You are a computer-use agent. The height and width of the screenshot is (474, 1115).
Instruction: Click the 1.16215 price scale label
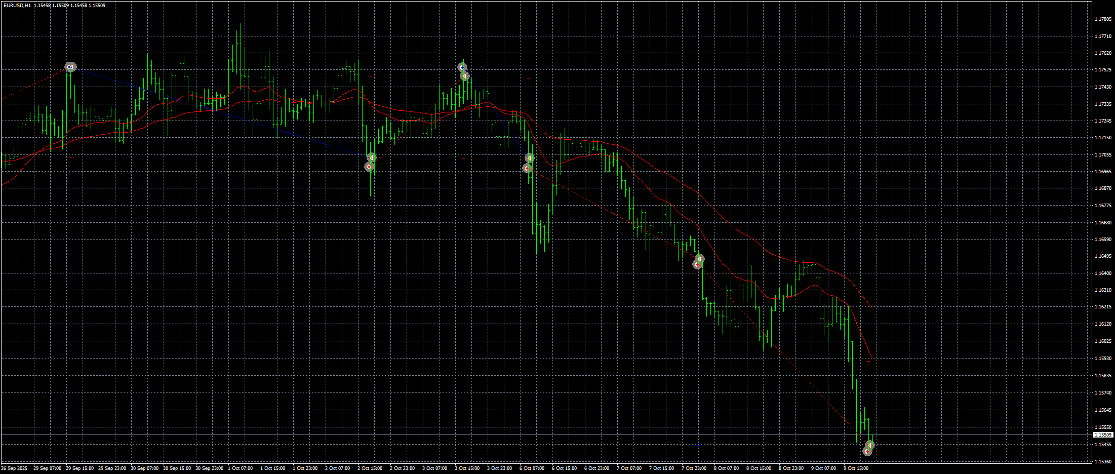coord(1103,307)
